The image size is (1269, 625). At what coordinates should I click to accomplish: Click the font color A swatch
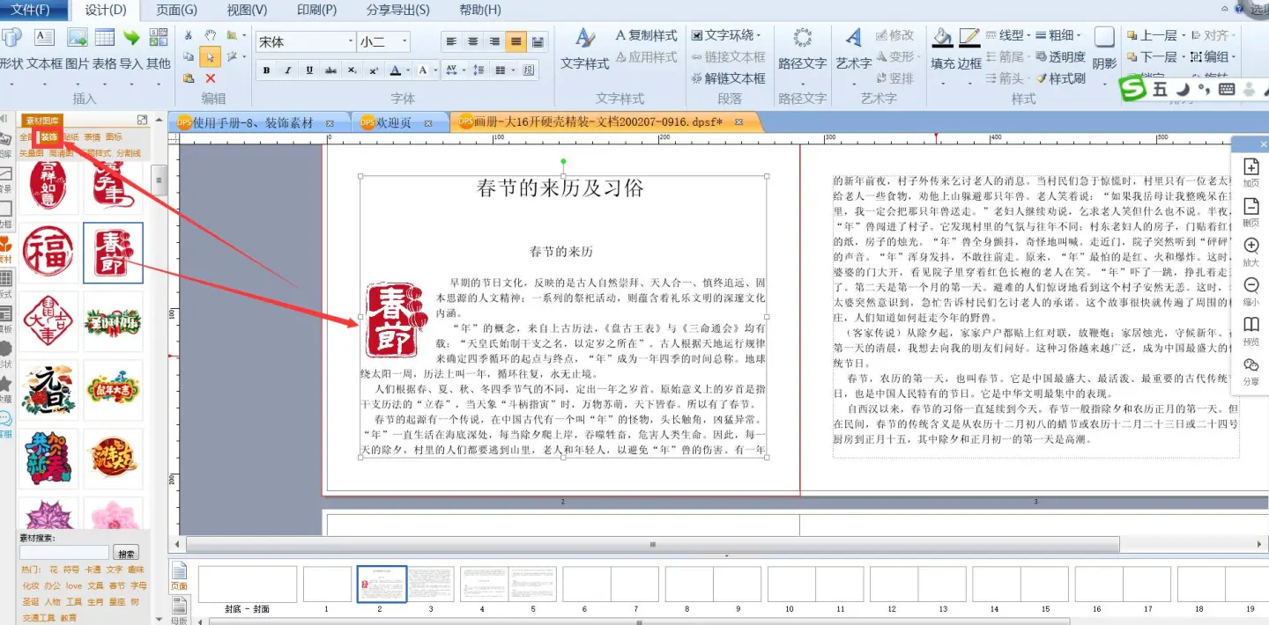tap(396, 70)
